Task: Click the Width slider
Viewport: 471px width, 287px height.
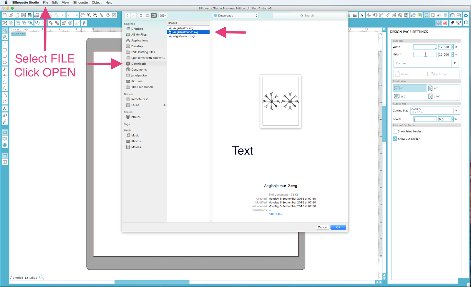Action: pos(425,47)
